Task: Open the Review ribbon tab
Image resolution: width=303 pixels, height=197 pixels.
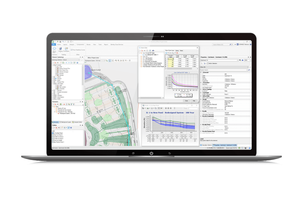Action: (88, 44)
